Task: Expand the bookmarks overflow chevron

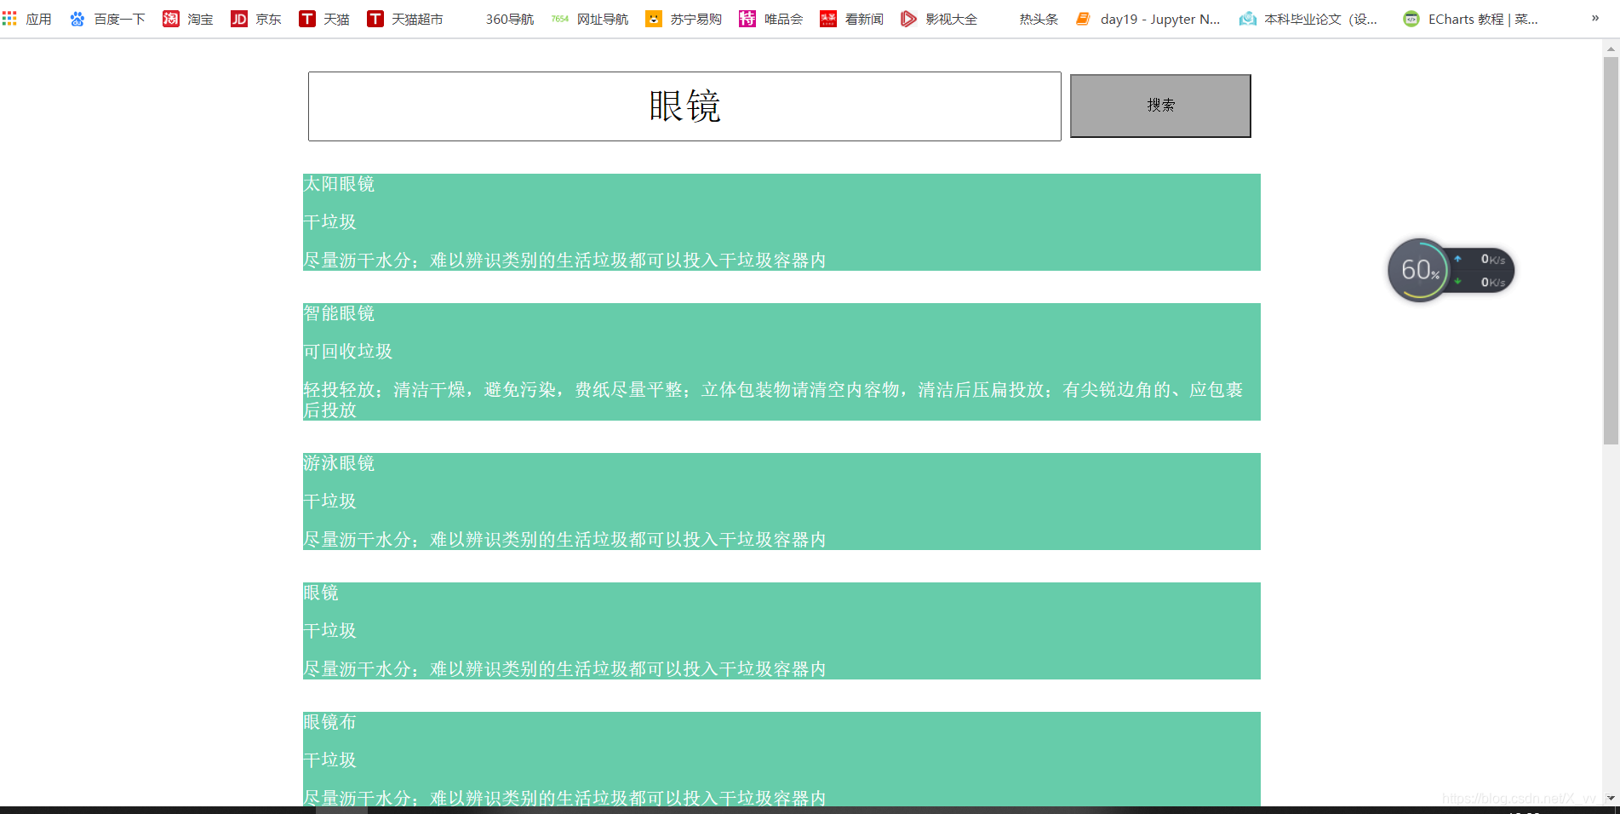Action: pos(1595,18)
